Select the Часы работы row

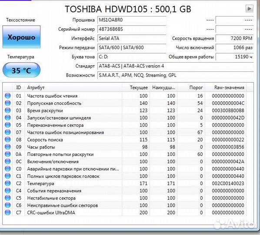click(x=125, y=147)
